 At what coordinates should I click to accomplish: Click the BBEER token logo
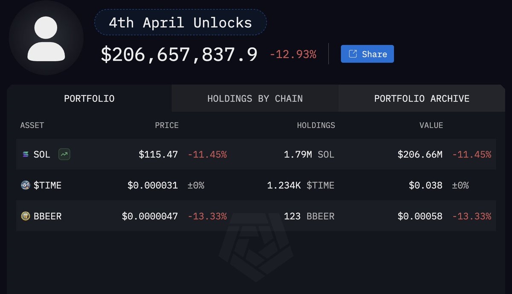[x=26, y=216]
